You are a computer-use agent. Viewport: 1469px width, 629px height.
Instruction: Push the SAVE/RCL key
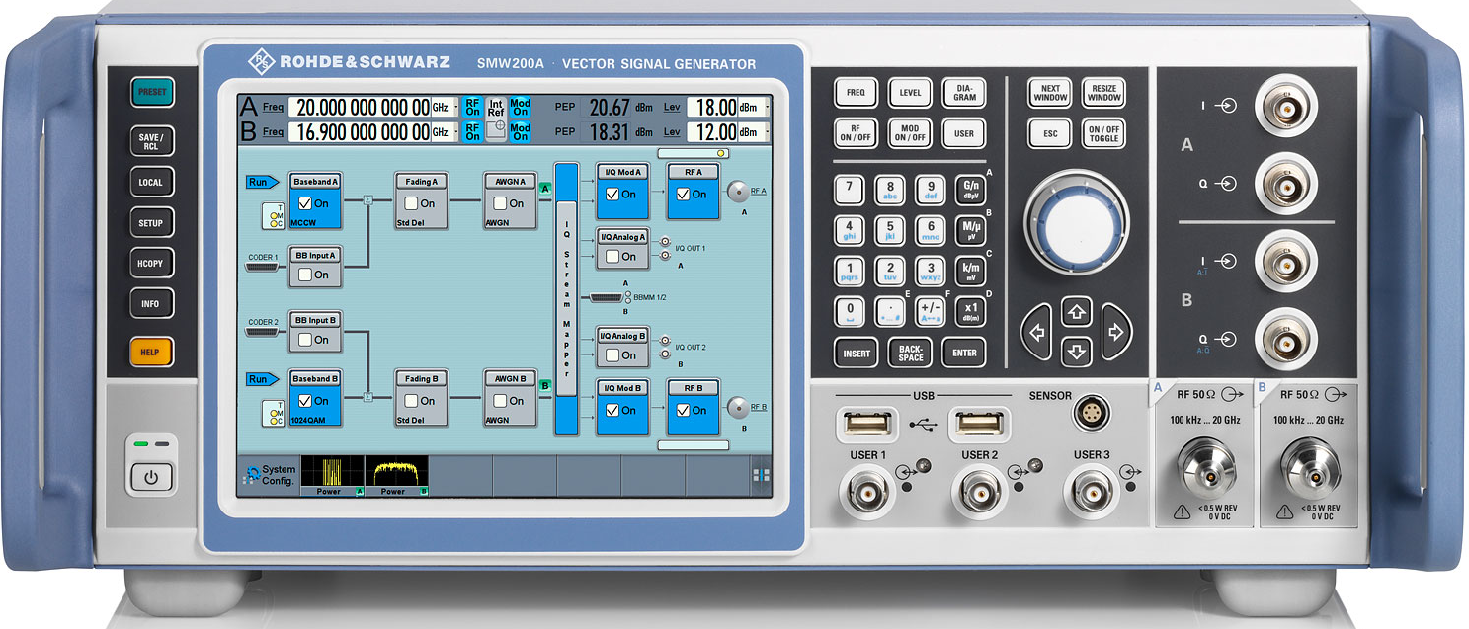click(x=151, y=141)
